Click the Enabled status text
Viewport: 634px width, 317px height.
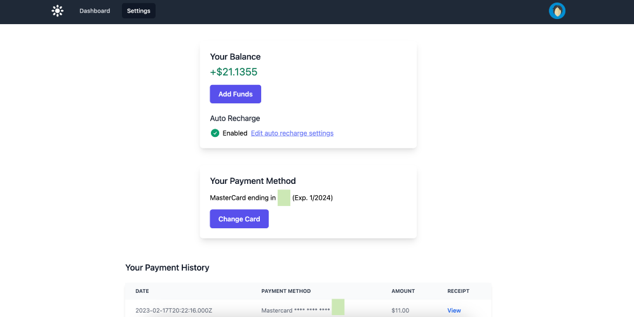pos(235,133)
